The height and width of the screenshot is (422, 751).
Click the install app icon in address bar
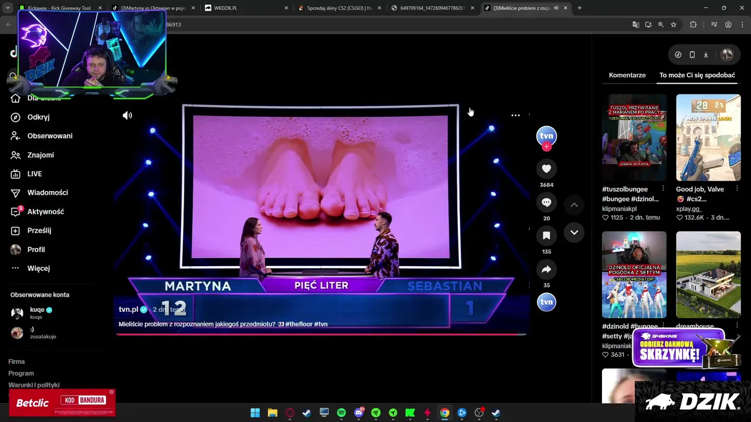click(648, 25)
